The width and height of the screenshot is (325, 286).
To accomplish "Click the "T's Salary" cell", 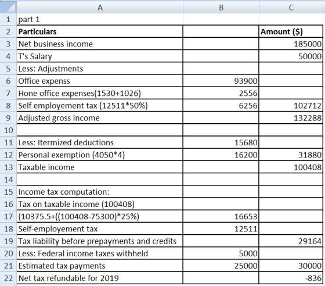I will pyautogui.click(x=100, y=56).
